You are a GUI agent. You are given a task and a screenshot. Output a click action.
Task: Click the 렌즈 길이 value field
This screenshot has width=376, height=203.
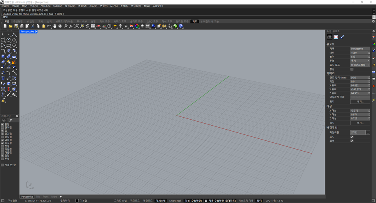(x=359, y=78)
